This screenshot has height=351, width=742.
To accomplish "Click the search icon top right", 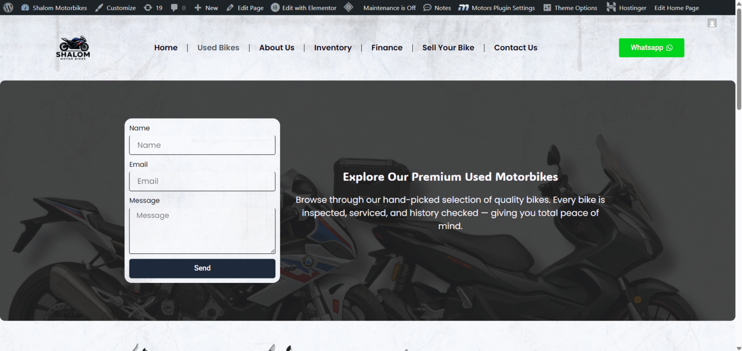I will [x=728, y=23].
